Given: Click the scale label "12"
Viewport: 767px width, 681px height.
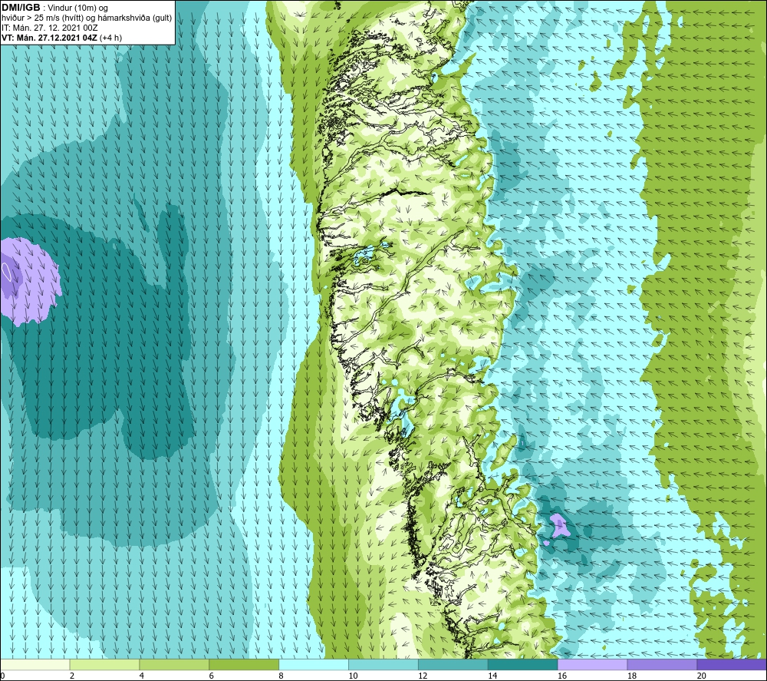Looking at the screenshot, I should (x=423, y=676).
